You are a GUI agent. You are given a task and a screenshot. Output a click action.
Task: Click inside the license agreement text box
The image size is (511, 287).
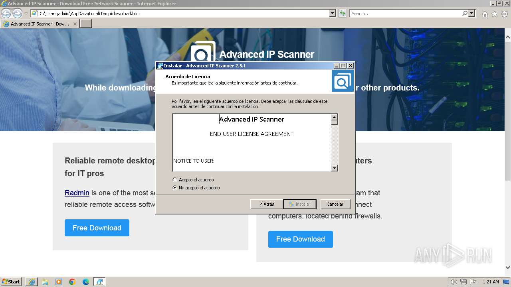pos(252,143)
